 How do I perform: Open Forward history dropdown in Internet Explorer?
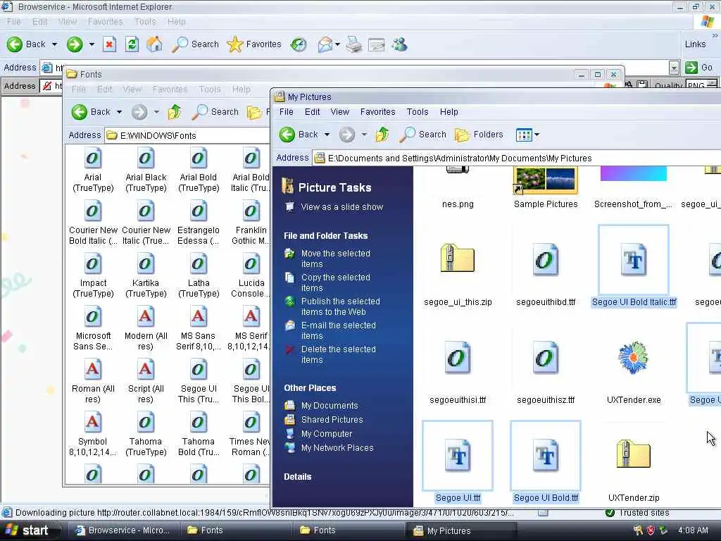(92, 44)
